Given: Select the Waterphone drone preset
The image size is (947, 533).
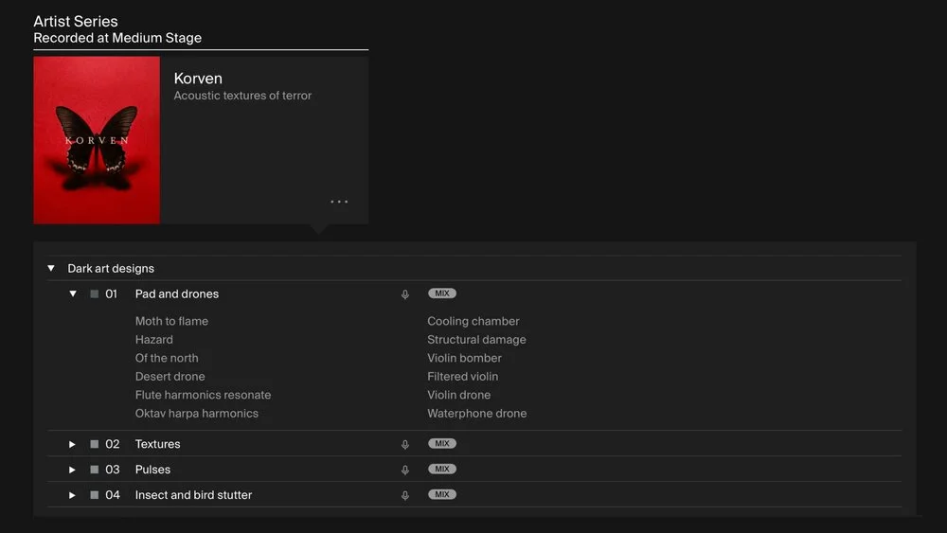Looking at the screenshot, I should tap(477, 414).
